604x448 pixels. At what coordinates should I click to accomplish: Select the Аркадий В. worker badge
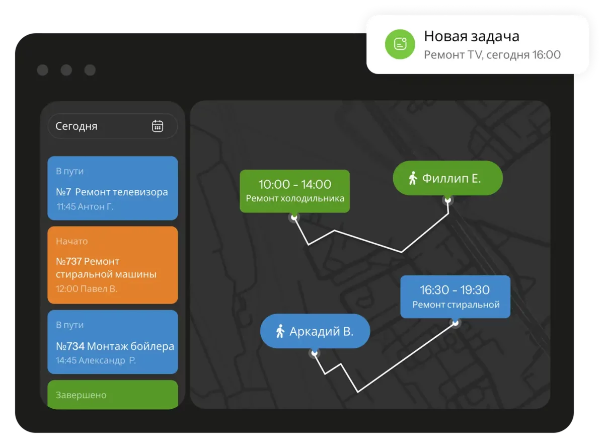pyautogui.click(x=315, y=332)
